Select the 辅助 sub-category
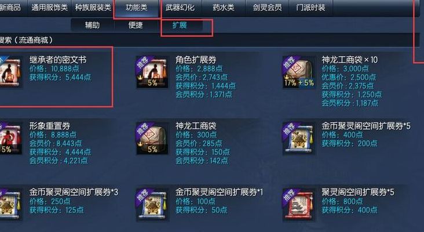The width and height of the screenshot is (424, 232). 93,25
